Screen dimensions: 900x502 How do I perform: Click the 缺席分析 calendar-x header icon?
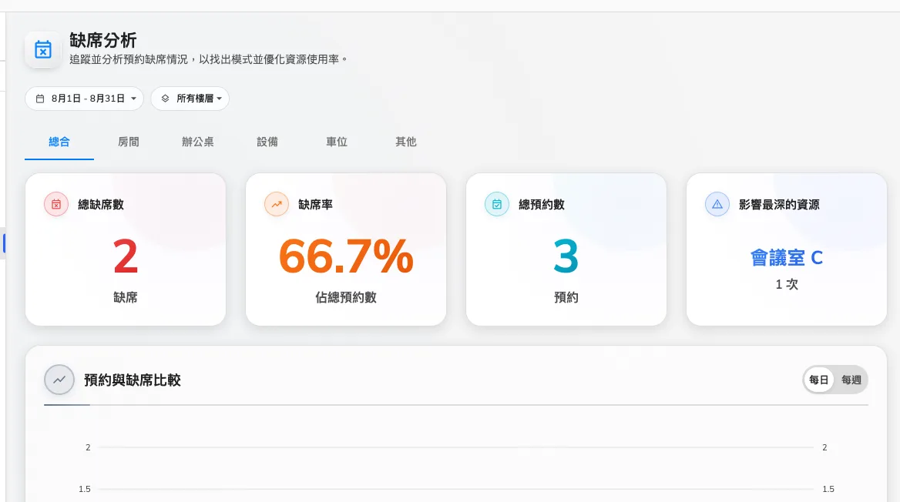point(43,50)
